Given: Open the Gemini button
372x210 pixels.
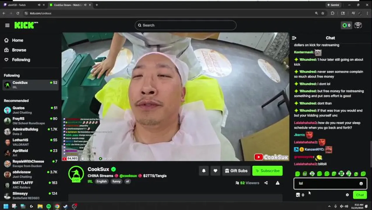Looking at the screenshot, I should [333, 5].
